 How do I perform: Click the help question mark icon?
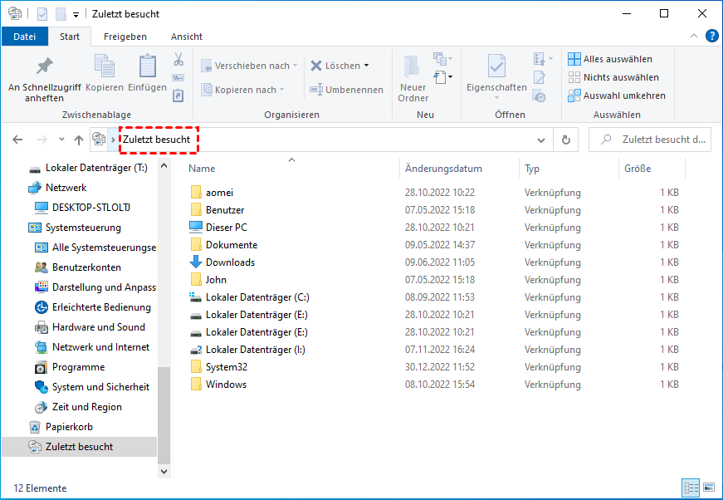712,36
